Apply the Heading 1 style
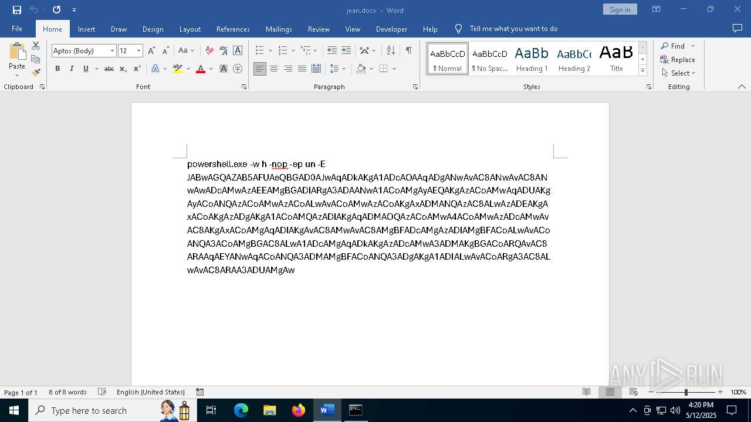Viewport: 751px width, 422px height. pos(532,59)
